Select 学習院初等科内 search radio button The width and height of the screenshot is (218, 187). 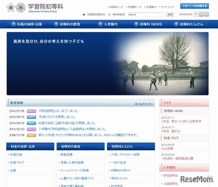(x=84, y=14)
